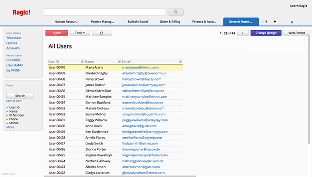This screenshot has width=312, height=177.
Task: Select the Matthew Samples name cell
Action: [x=98, y=96]
